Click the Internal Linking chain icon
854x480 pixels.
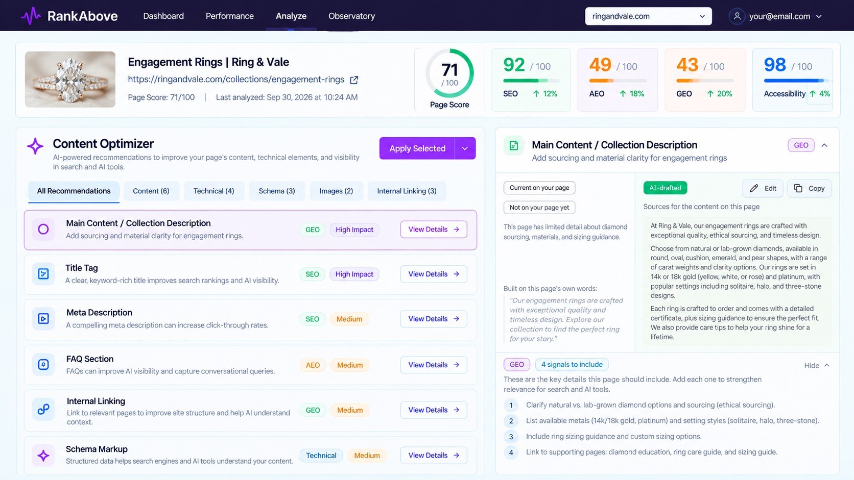point(43,410)
